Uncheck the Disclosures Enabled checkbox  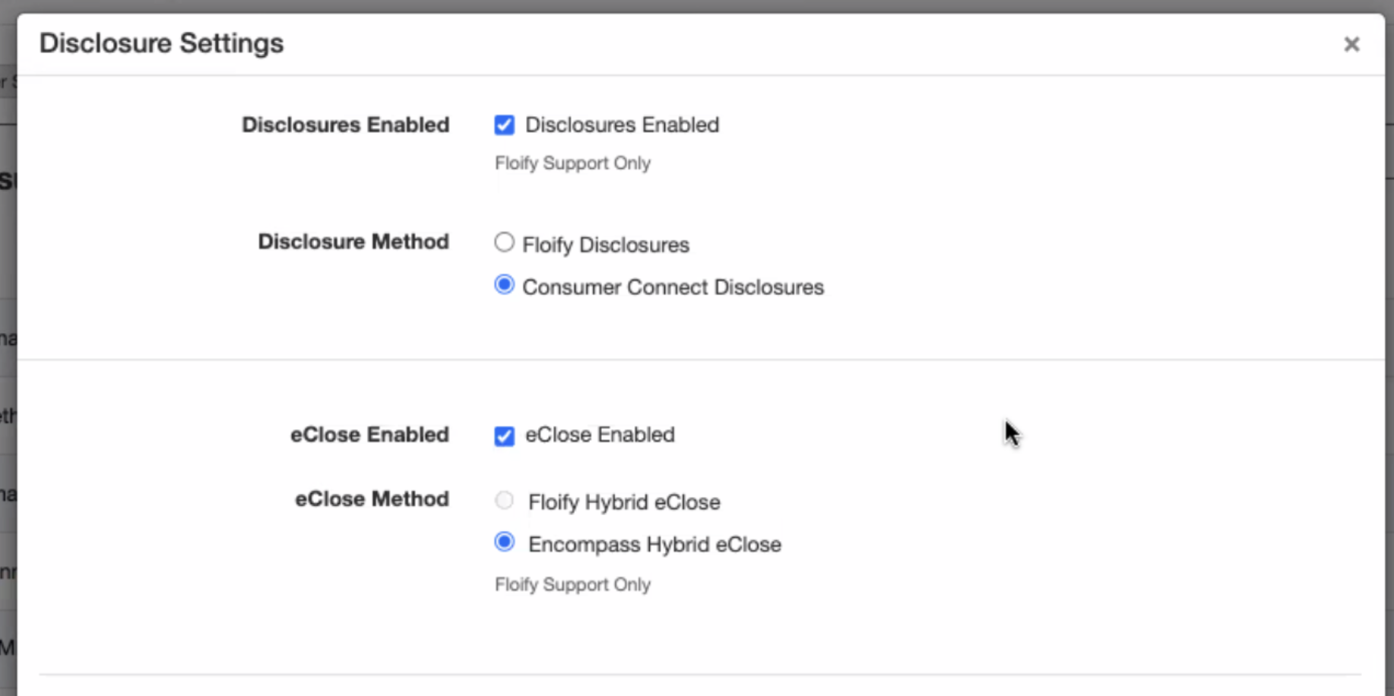[504, 125]
